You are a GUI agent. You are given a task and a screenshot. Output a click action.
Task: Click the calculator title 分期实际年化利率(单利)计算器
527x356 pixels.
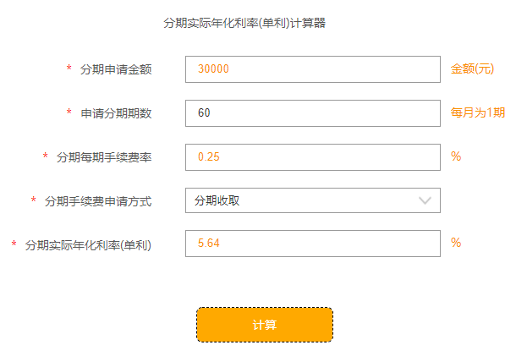click(x=244, y=24)
